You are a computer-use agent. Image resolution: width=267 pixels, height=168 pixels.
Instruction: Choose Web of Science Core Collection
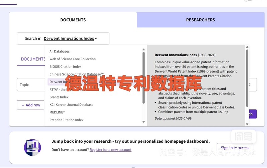point(72,59)
